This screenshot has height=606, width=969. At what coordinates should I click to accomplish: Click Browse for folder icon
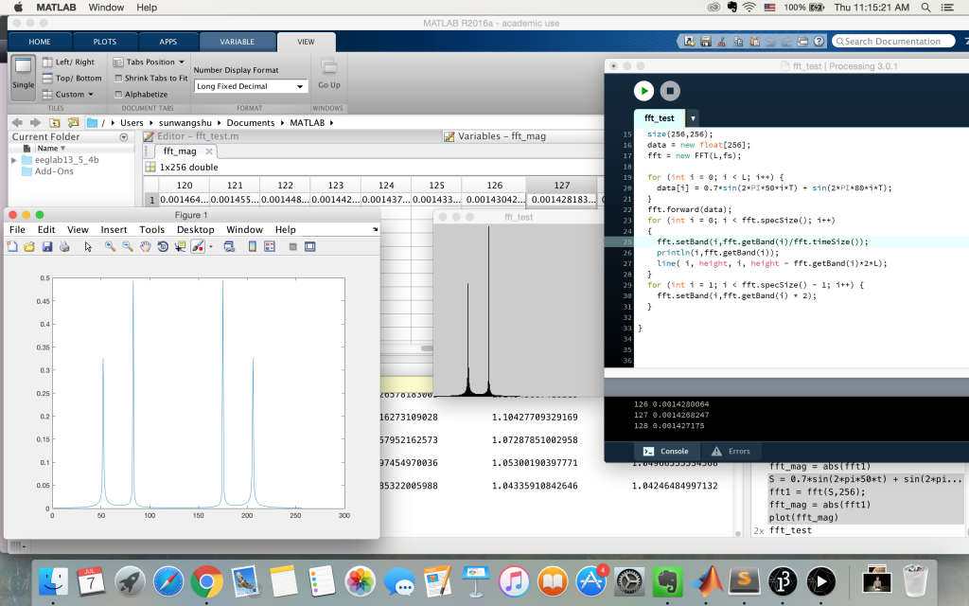coord(73,122)
